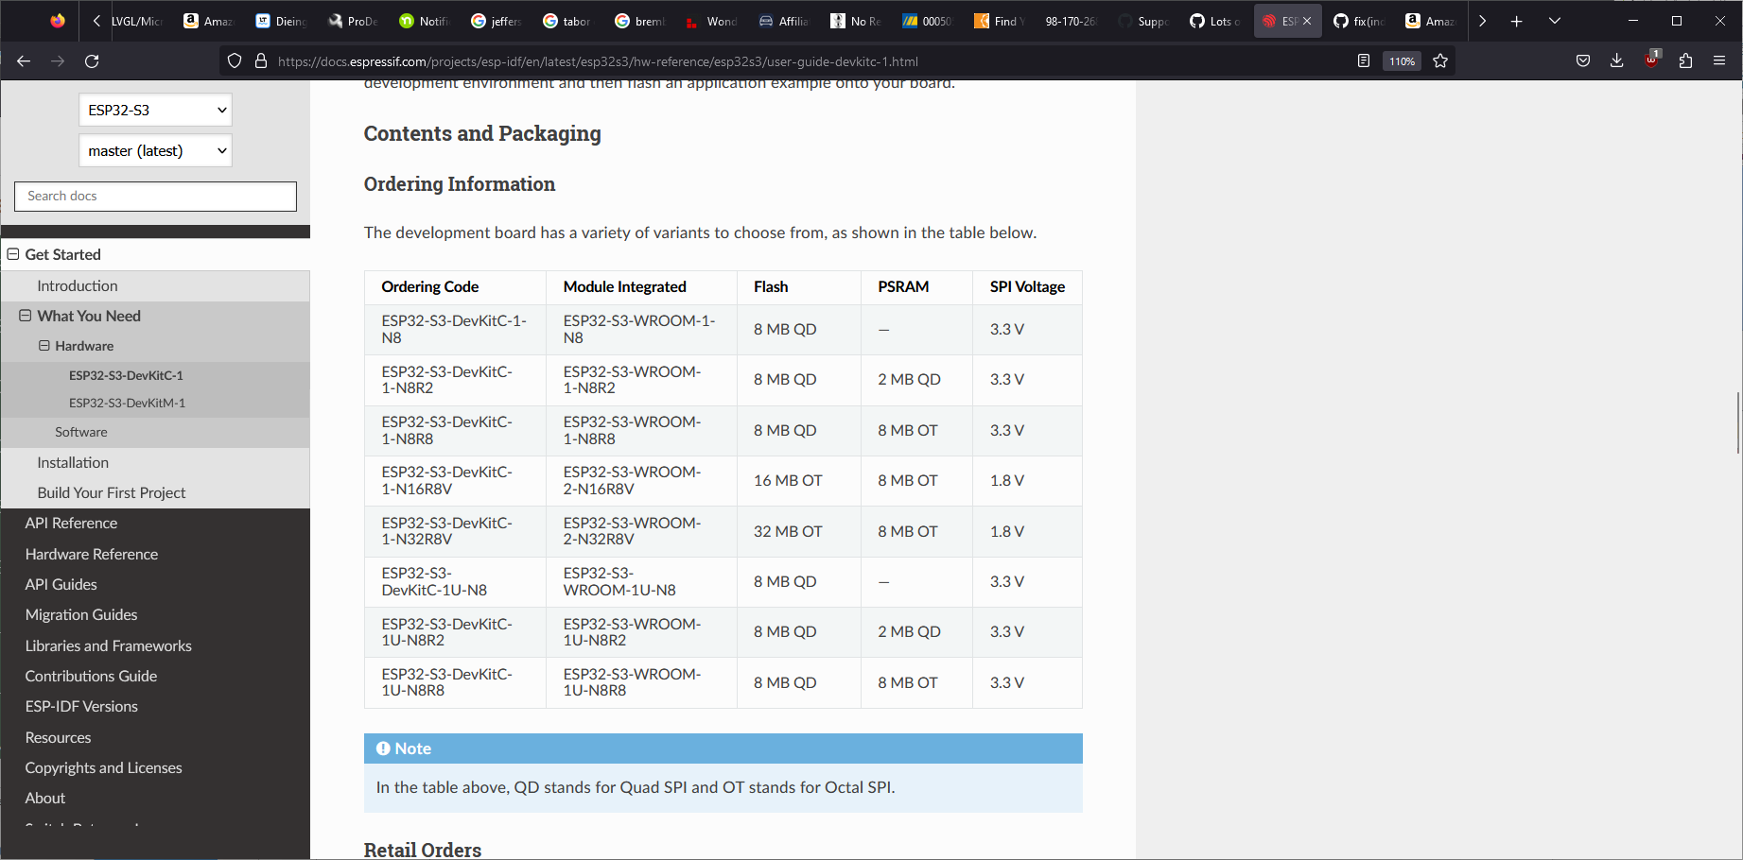Viewport: 1743px width, 860px height.
Task: Switch to the ProDe browser tab
Action: click(x=354, y=21)
